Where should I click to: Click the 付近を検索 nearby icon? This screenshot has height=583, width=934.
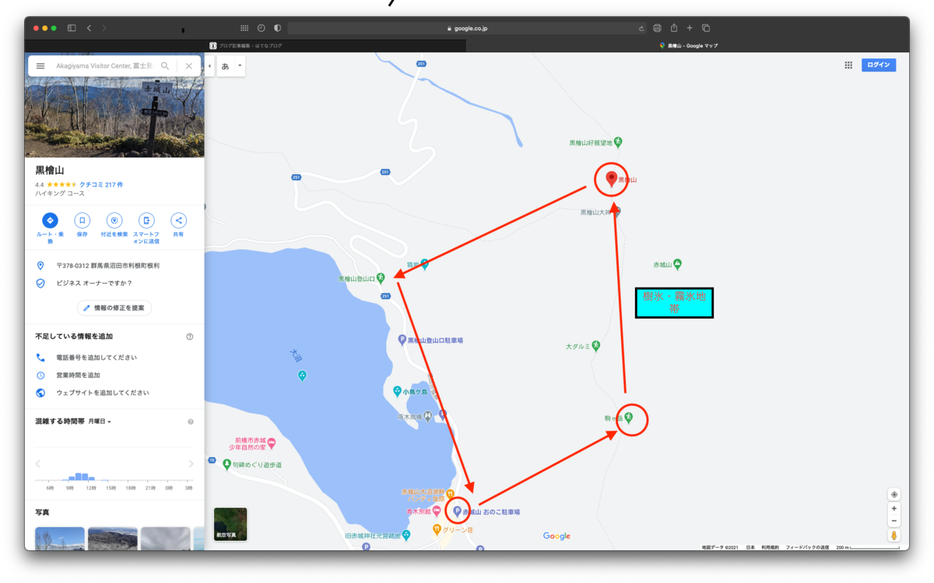click(114, 221)
